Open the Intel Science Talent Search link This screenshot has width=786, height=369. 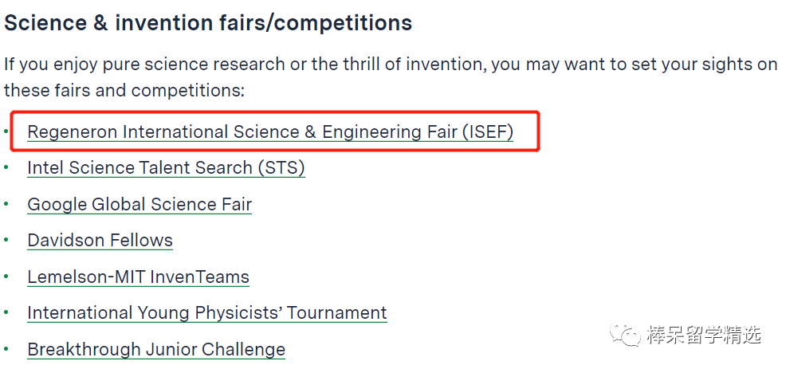pyautogui.click(x=166, y=168)
